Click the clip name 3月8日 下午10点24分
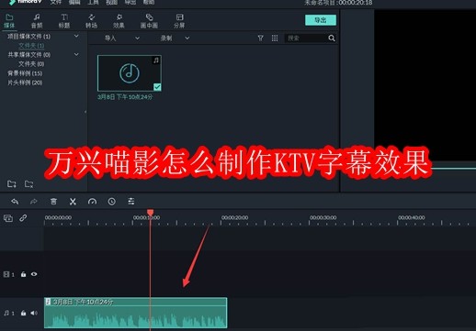Image resolution: width=476 pixels, height=331 pixels. pos(125,97)
